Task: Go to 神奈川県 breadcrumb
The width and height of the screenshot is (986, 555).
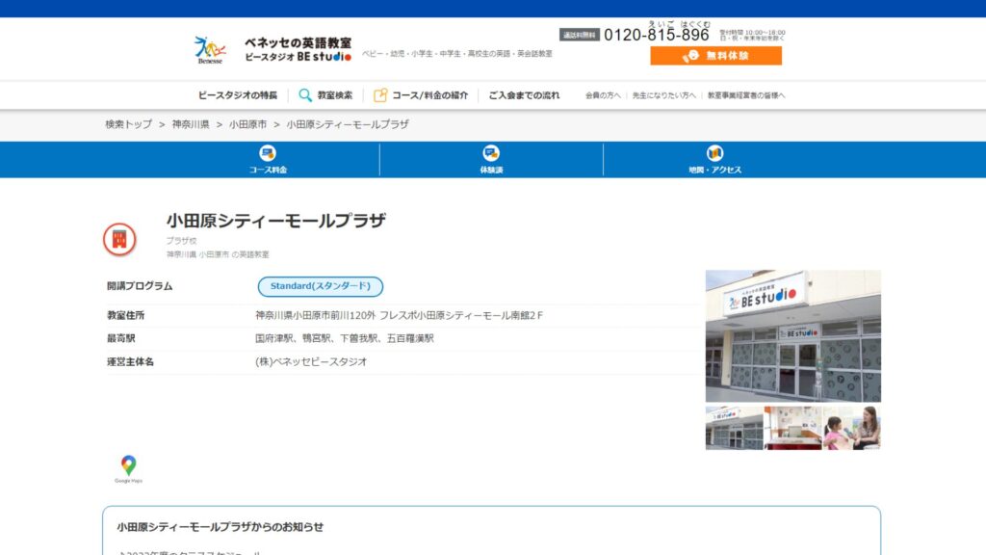Action: click(x=191, y=124)
